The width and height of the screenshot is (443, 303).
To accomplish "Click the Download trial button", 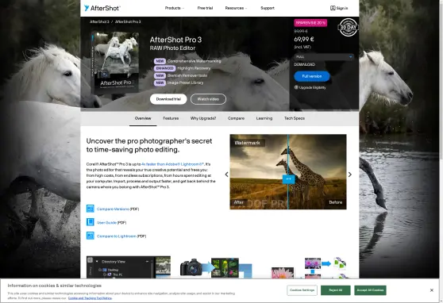I will pos(168,99).
